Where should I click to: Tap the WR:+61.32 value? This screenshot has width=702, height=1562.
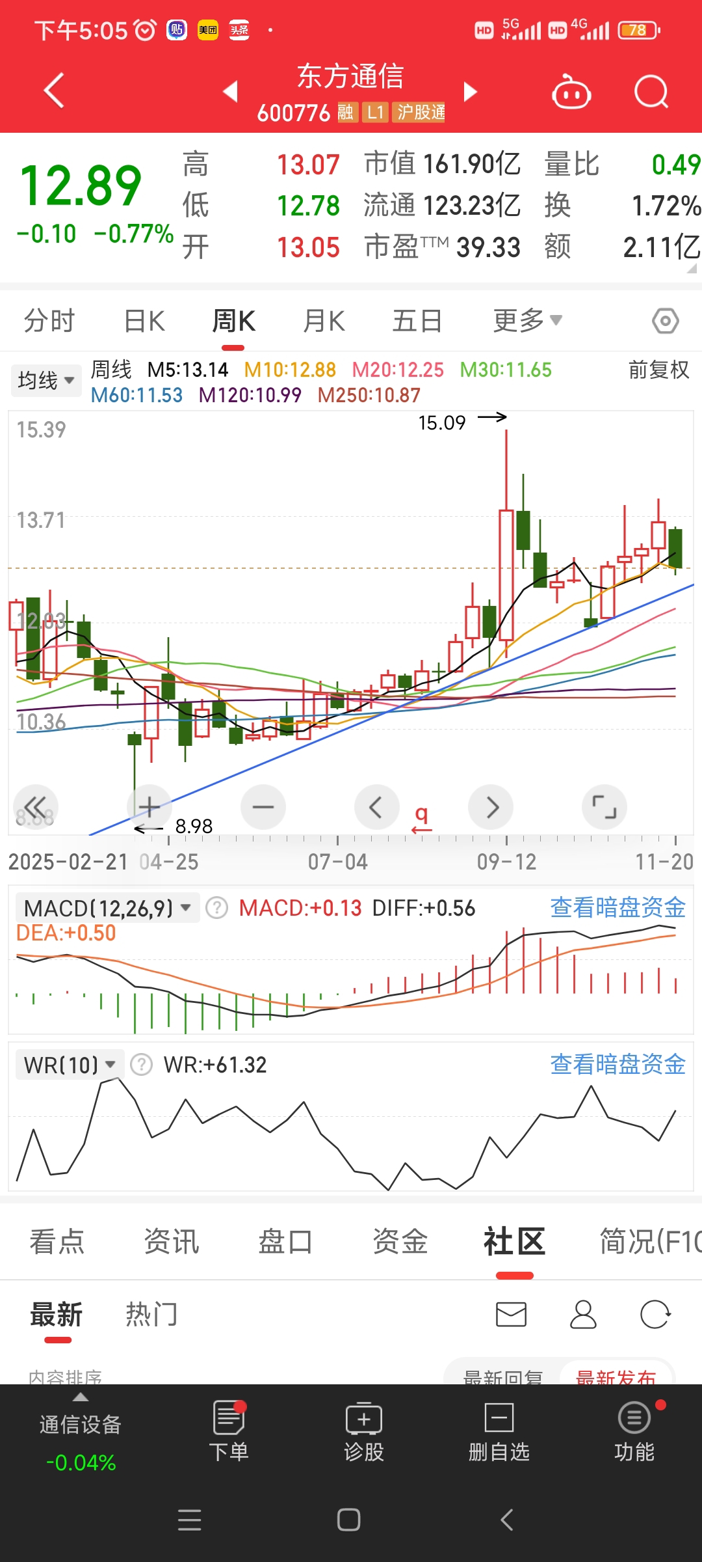click(215, 1065)
